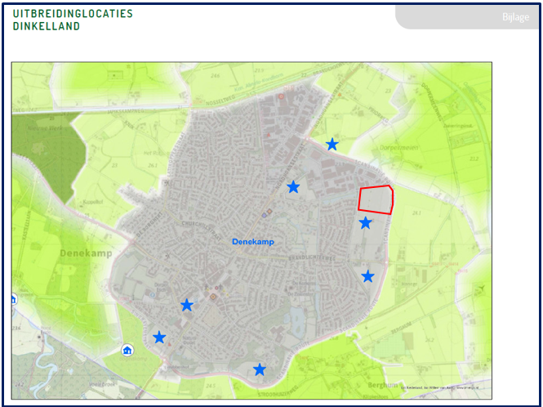Click the Nieuwe Werk forest label
This screenshot has width=543, height=407.
coord(45,128)
